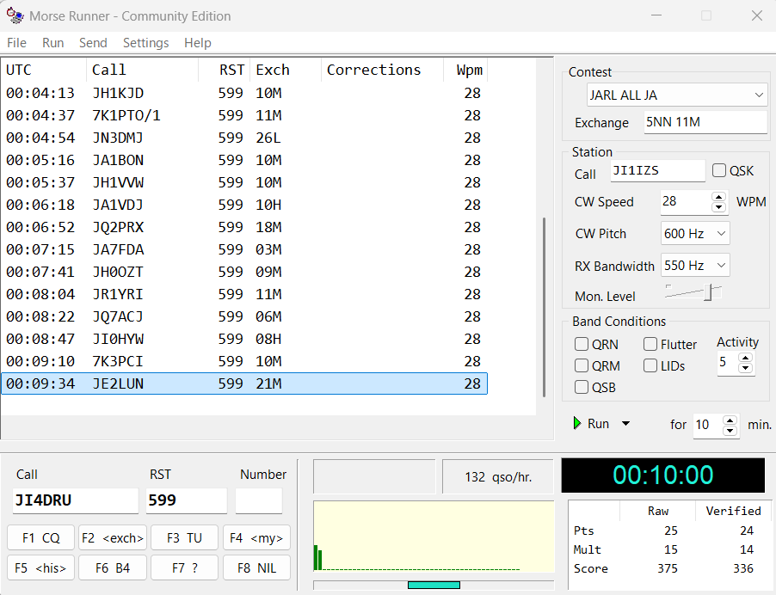Select the log row for JH1KJD
776x595 pixels.
[x=244, y=93]
